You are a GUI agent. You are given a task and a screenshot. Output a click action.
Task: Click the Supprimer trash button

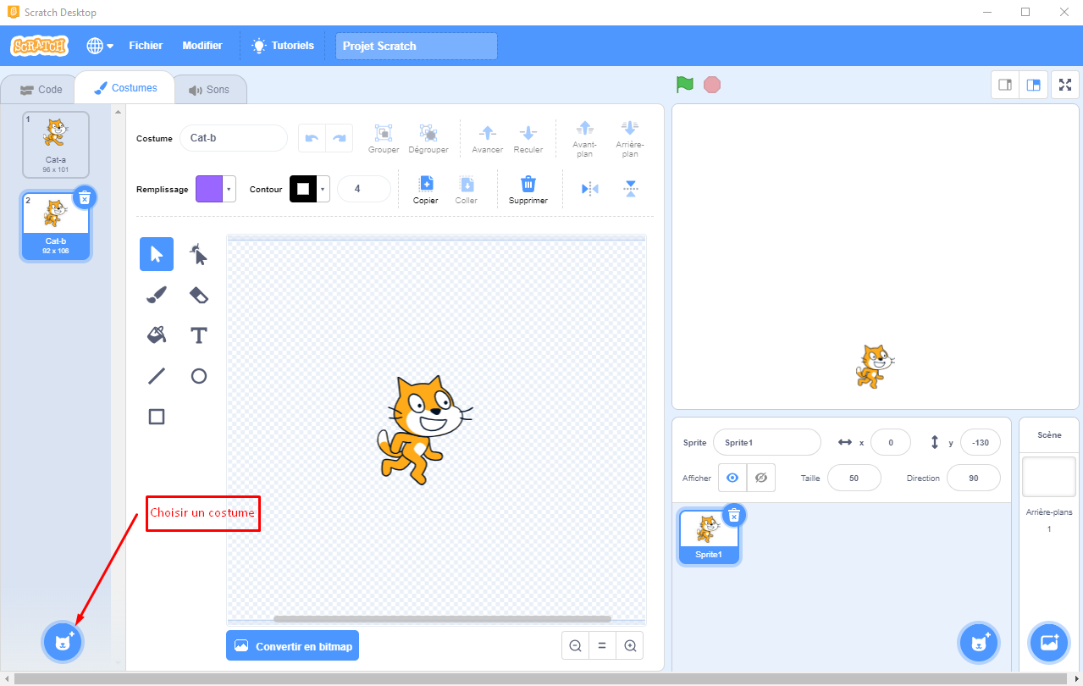tap(528, 190)
